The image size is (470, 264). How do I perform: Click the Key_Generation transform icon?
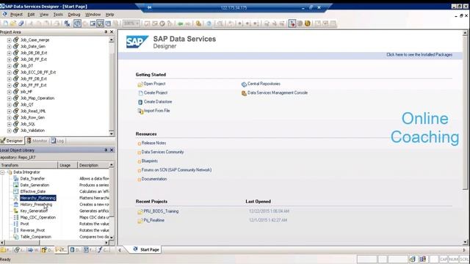pyautogui.click(x=16, y=211)
